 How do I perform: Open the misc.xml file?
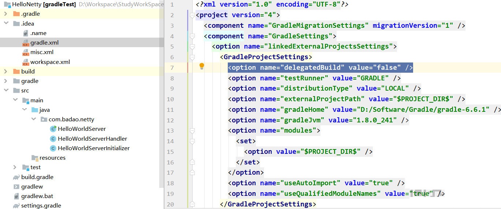point(42,52)
